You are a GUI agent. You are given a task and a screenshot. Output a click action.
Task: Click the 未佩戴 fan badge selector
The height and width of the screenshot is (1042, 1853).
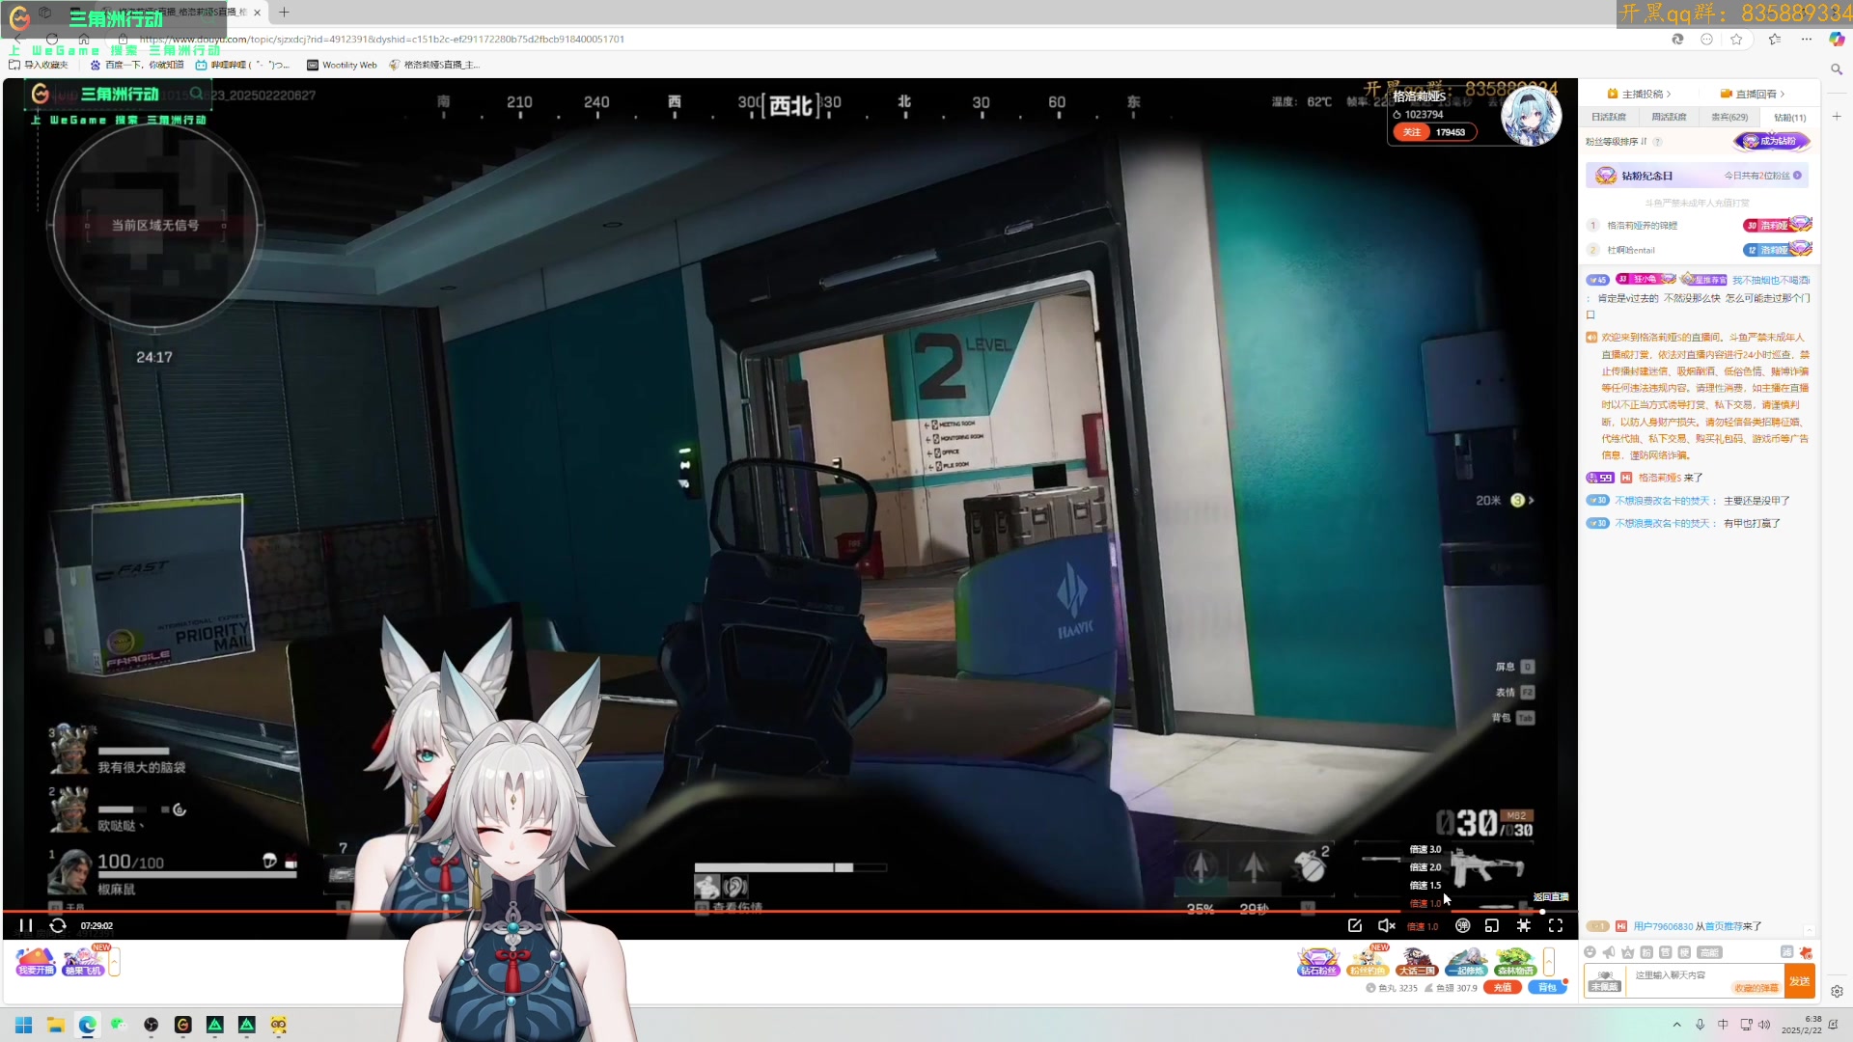(1604, 981)
